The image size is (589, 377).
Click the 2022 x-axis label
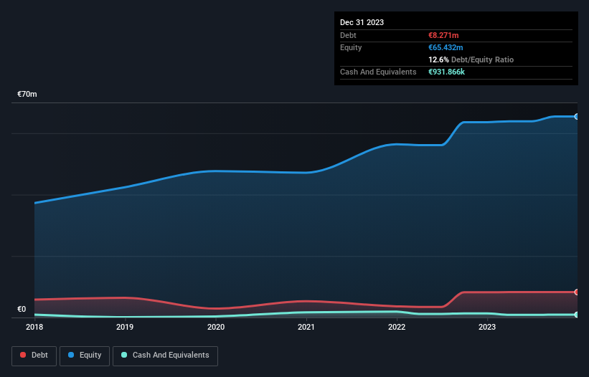click(397, 327)
